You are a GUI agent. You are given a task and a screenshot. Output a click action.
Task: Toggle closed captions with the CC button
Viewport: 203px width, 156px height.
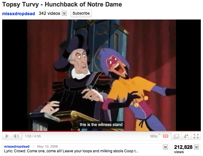click(x=165, y=136)
